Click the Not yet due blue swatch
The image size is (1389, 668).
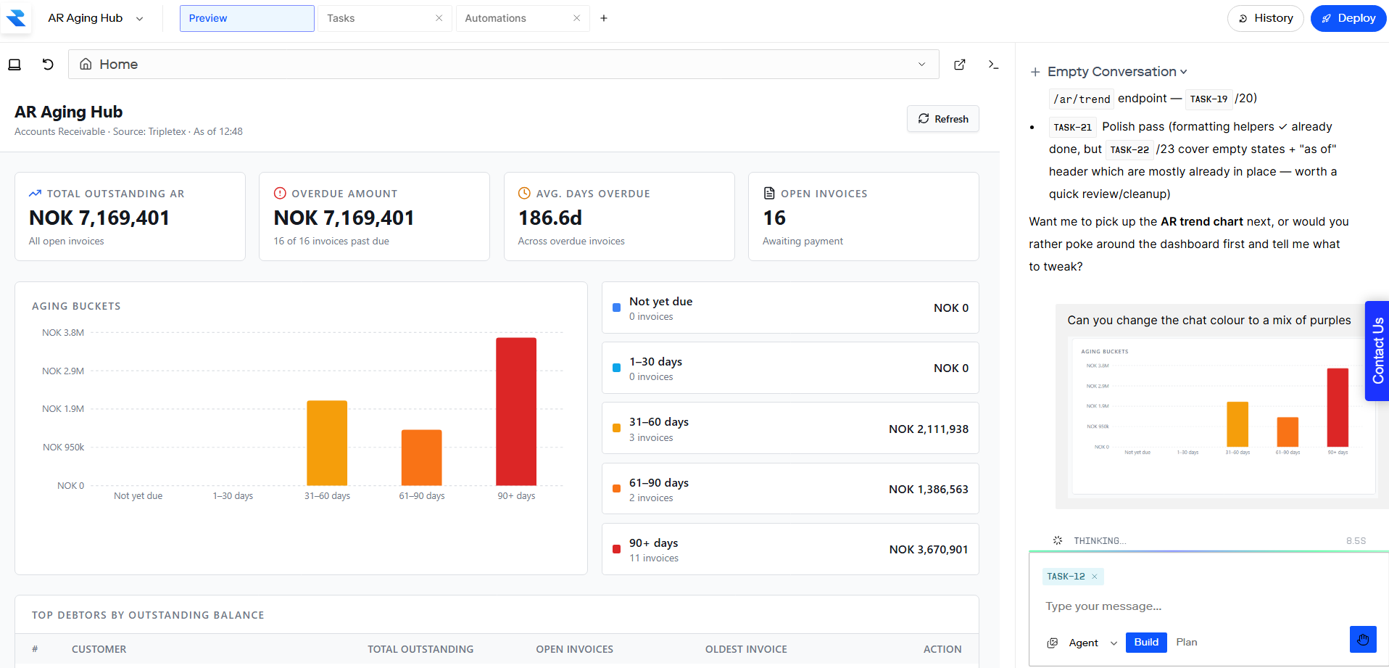pyautogui.click(x=616, y=308)
